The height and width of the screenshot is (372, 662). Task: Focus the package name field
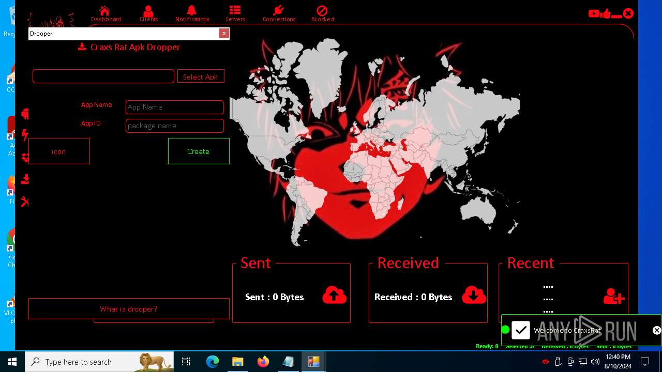[x=175, y=126]
